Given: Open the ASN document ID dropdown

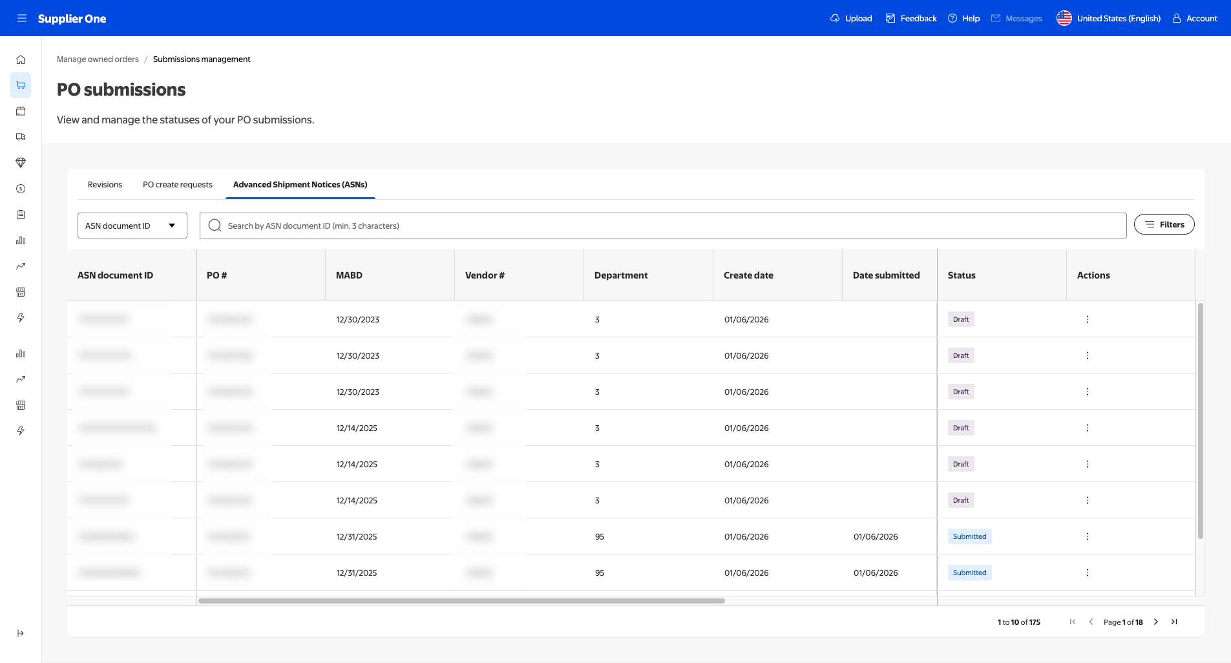Looking at the screenshot, I should coord(132,226).
